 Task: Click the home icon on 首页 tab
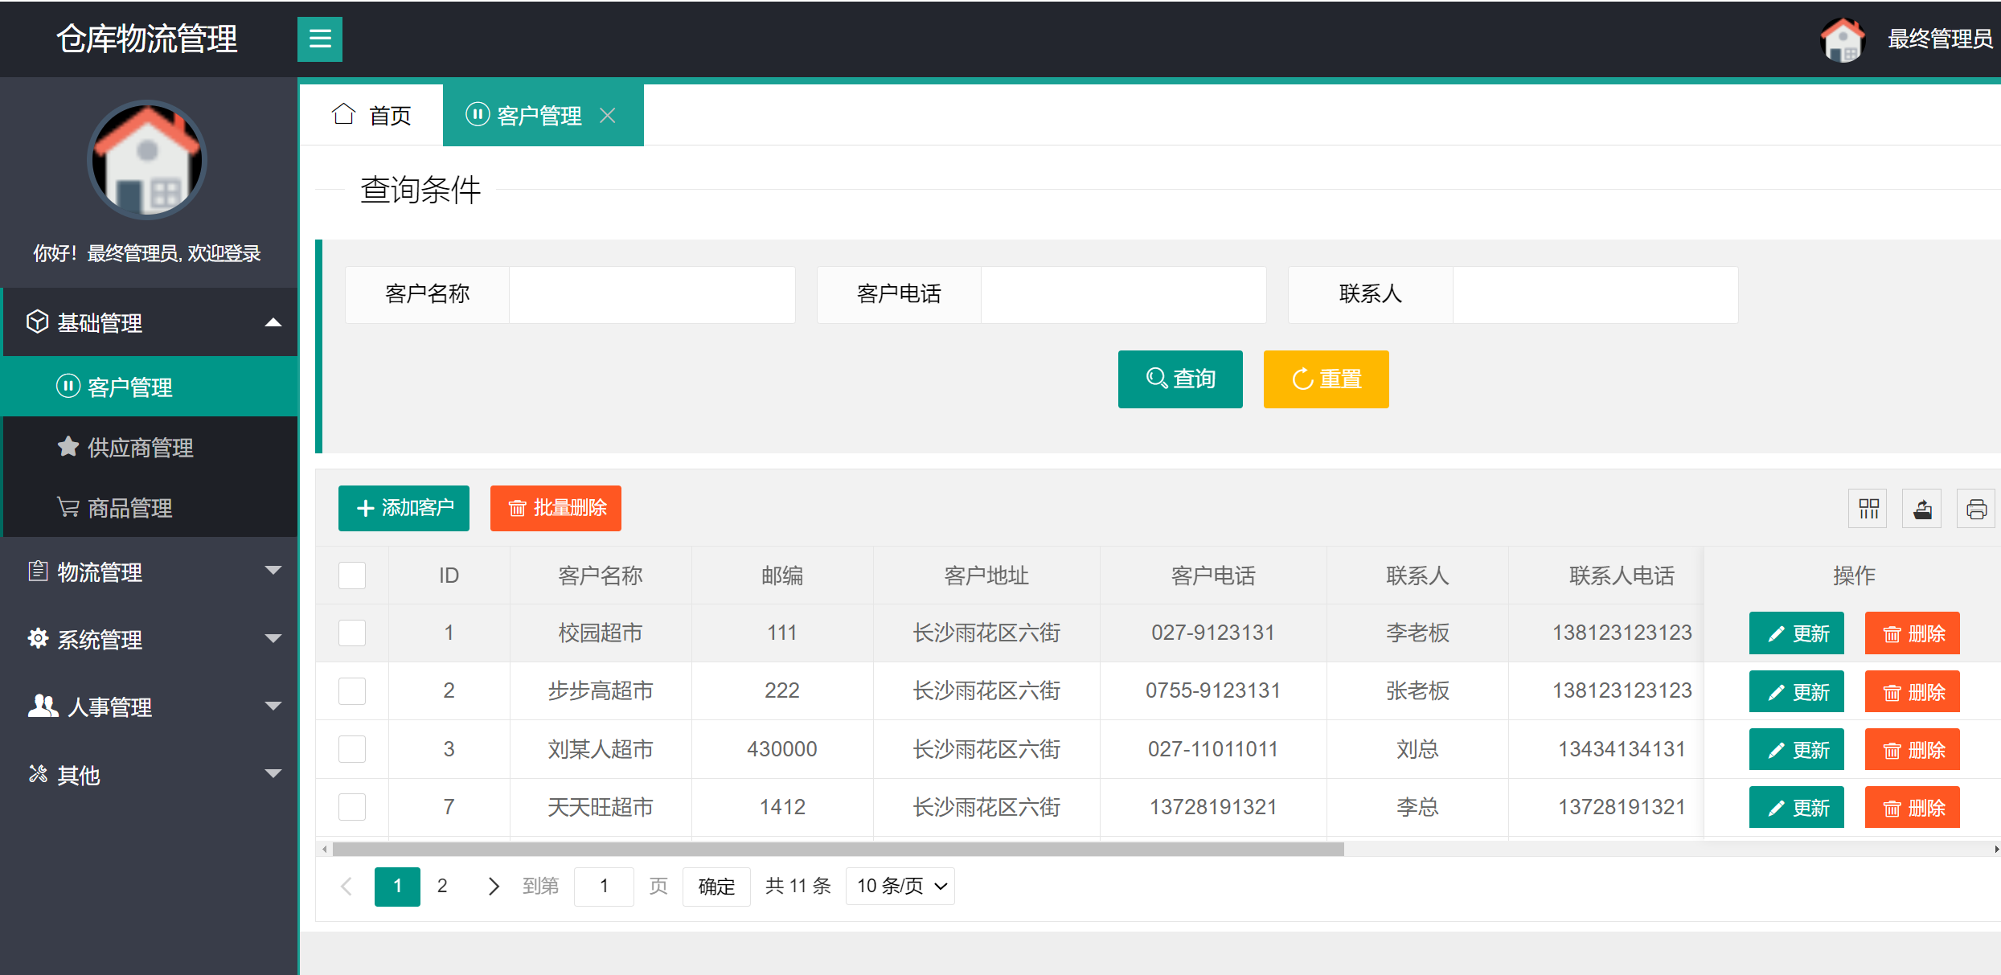pos(344,115)
